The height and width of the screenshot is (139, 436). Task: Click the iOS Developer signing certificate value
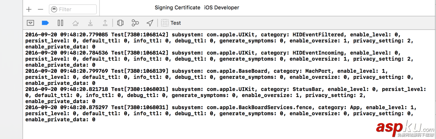222,7
